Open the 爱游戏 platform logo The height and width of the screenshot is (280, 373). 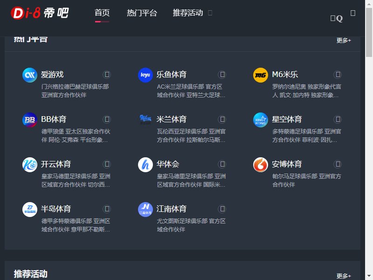pos(30,75)
